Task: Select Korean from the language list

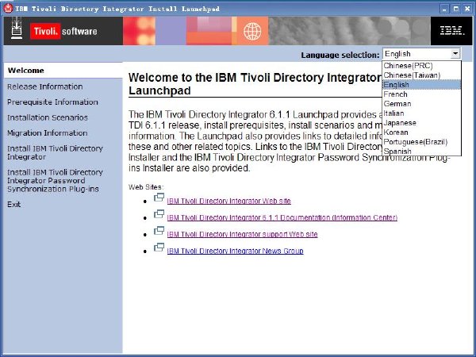Action: [422, 132]
